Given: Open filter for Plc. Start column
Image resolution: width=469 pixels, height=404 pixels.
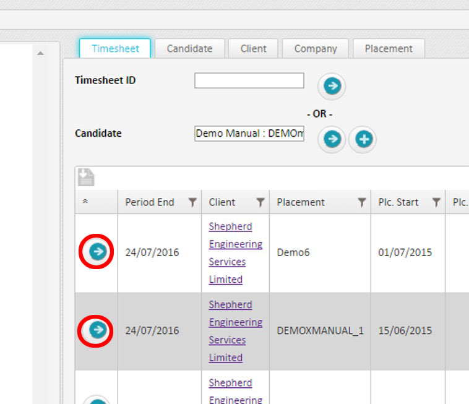Looking at the screenshot, I should click(436, 202).
